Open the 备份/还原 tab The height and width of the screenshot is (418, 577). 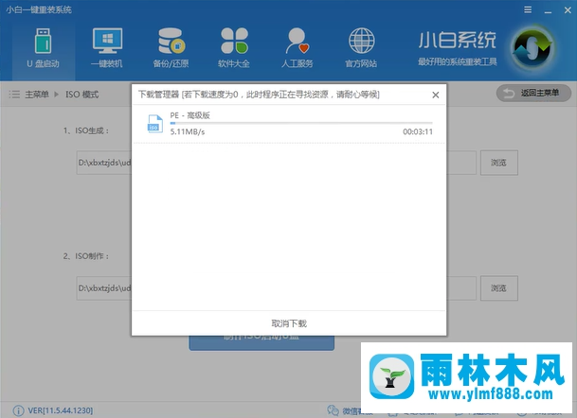(x=171, y=48)
